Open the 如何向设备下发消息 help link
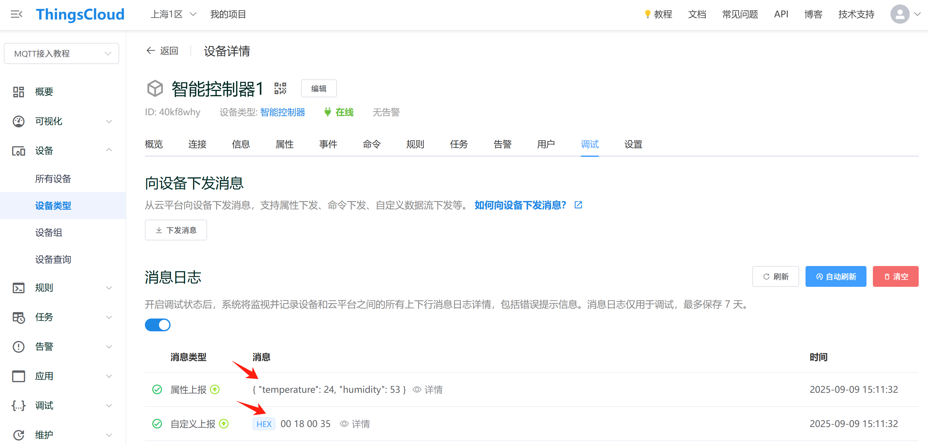Viewport: 928px width, 444px height. point(520,205)
